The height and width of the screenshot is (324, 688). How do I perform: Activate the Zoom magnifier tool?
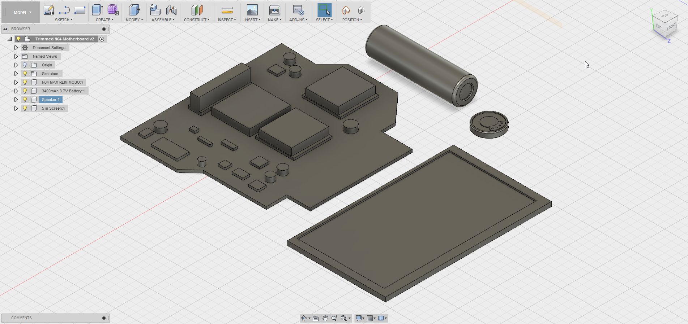tap(334, 318)
